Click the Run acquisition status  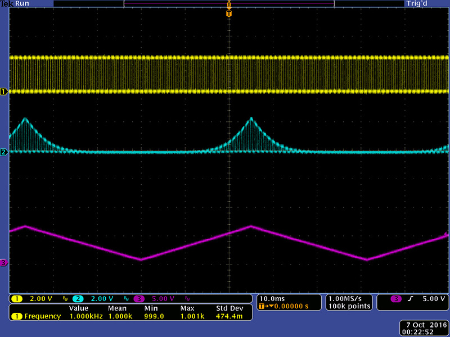click(22, 3)
